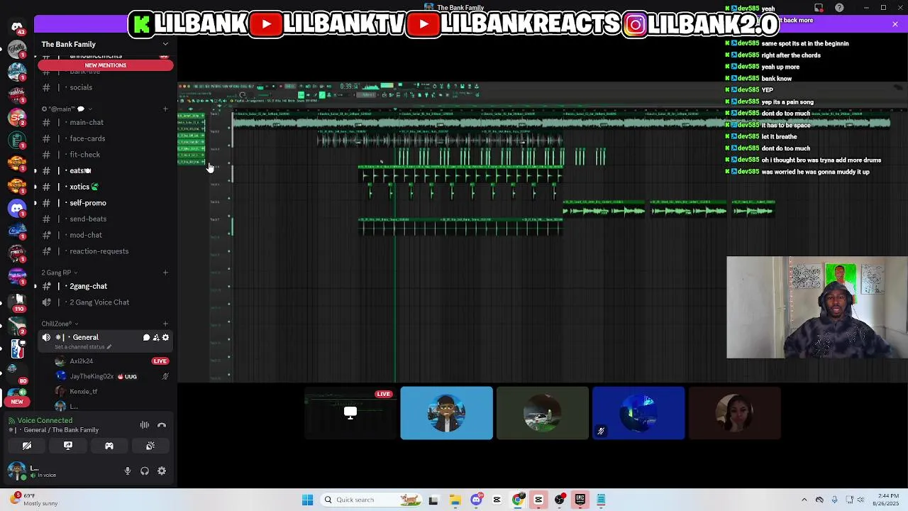This screenshot has height=511, width=908.
Task: Jump to NEW MENTIONS
Action: [105, 65]
